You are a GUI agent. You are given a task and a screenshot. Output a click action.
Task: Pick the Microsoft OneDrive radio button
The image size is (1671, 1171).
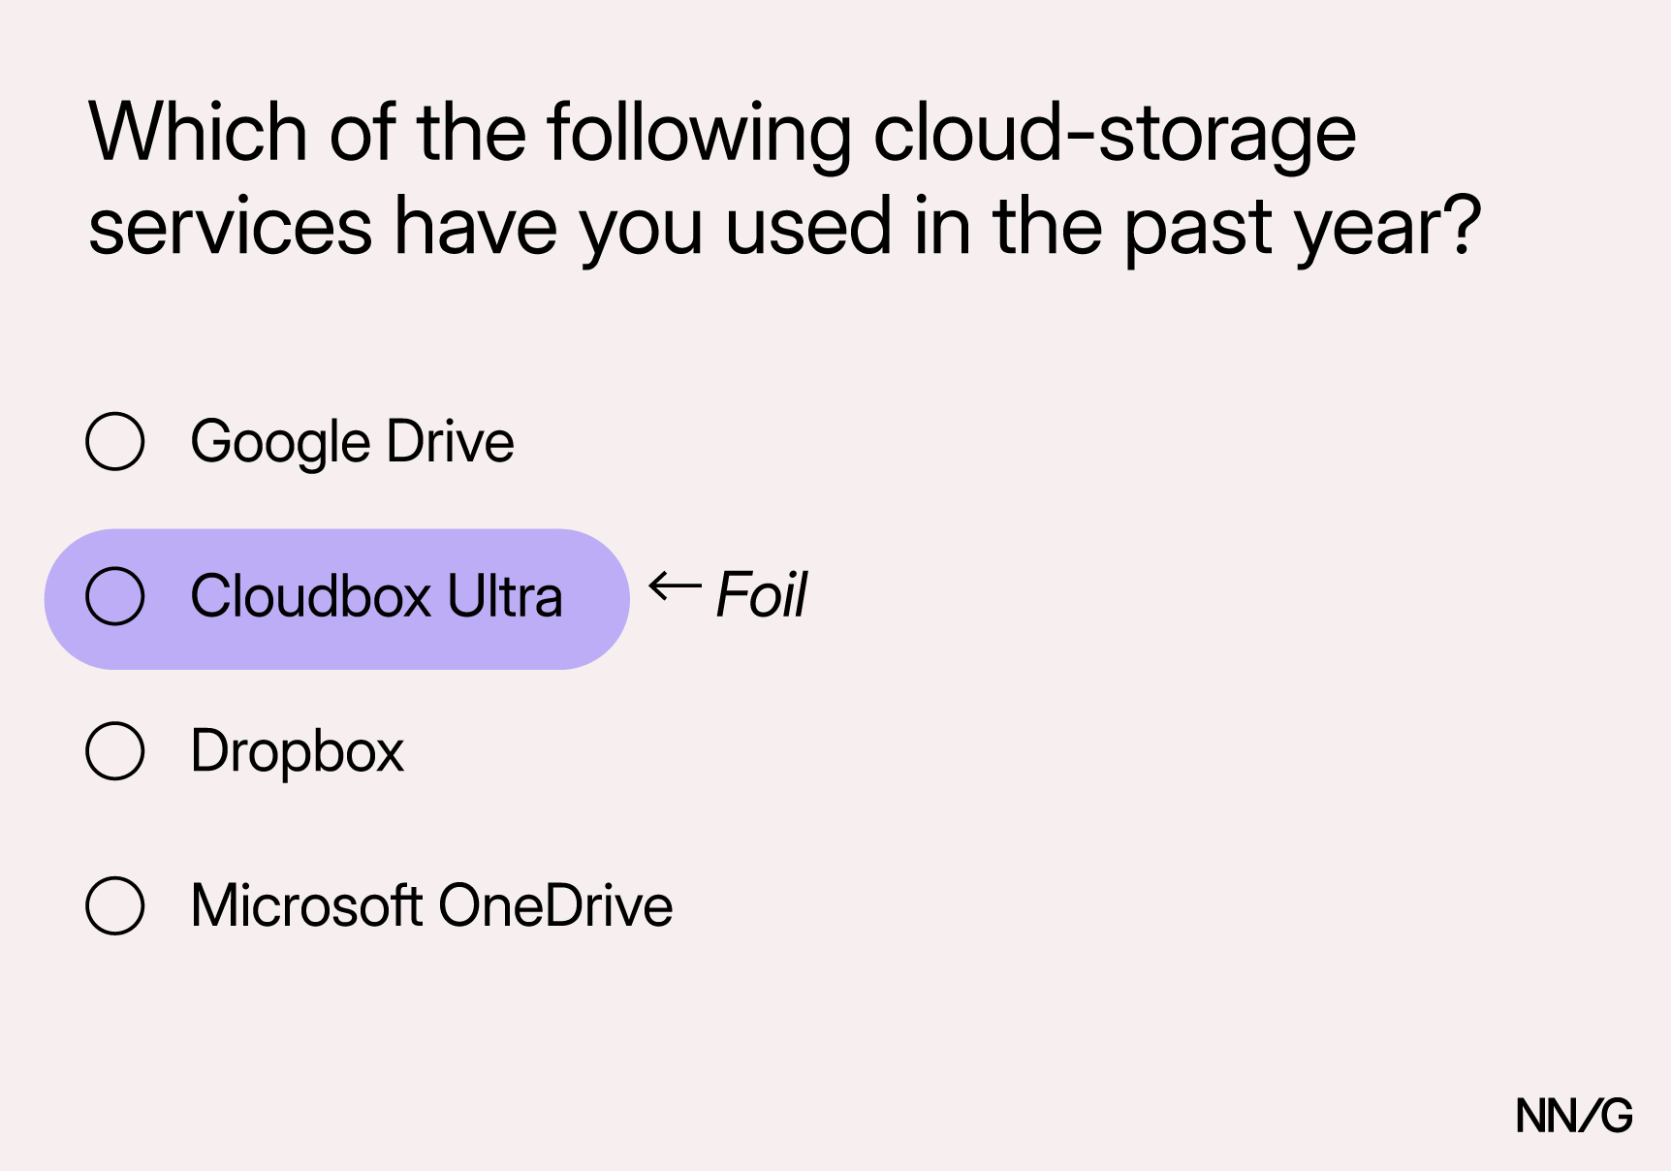coord(115,905)
